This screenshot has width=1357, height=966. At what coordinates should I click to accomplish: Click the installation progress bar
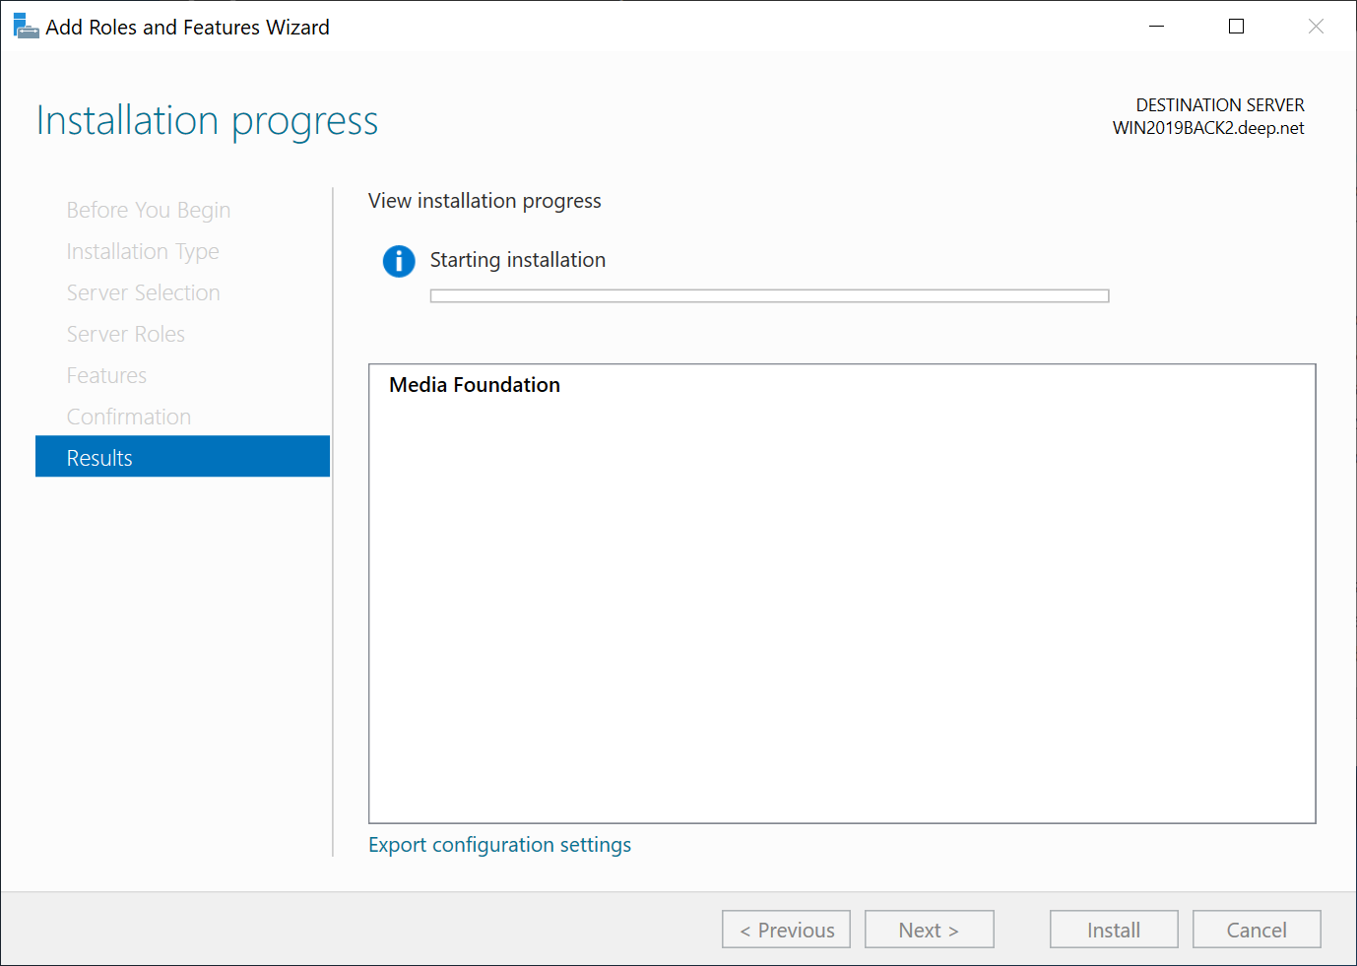[x=769, y=296]
